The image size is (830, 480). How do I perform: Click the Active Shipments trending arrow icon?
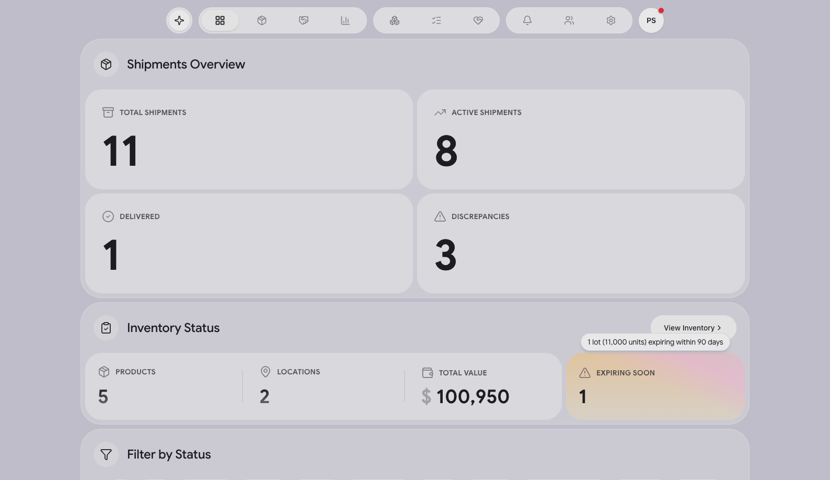tap(440, 112)
